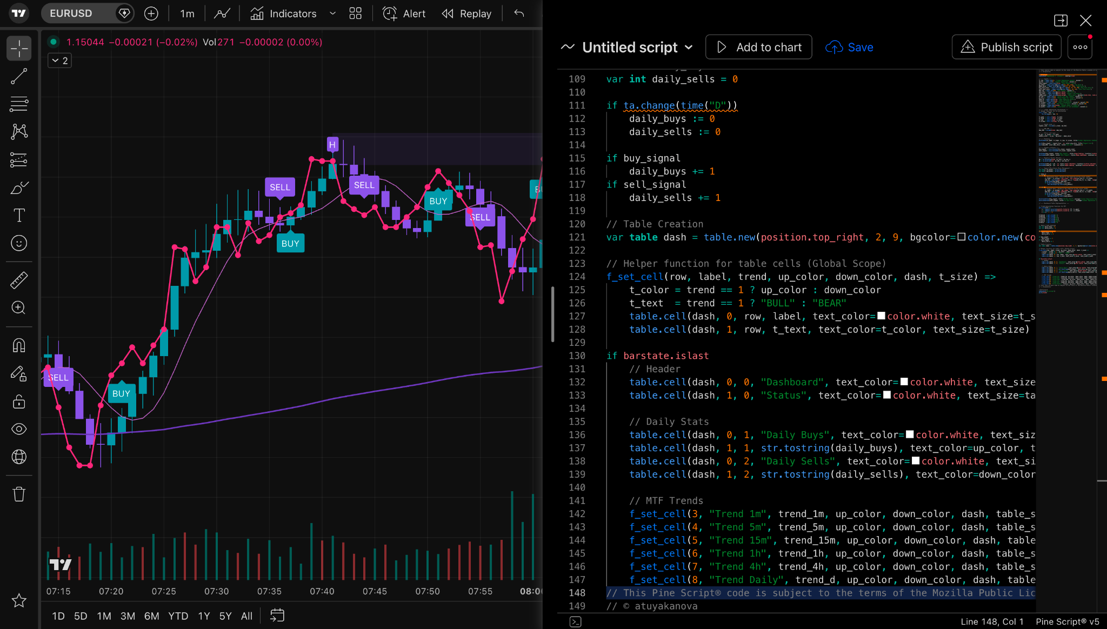Select the YTD date range
1107x629 pixels.
[178, 616]
